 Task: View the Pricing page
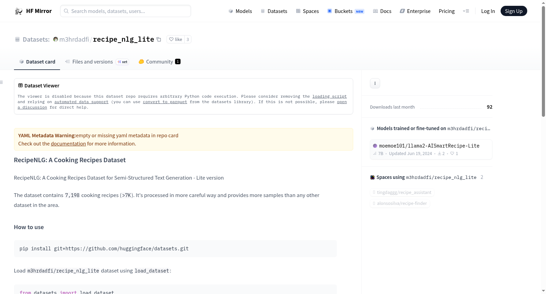tap(447, 11)
